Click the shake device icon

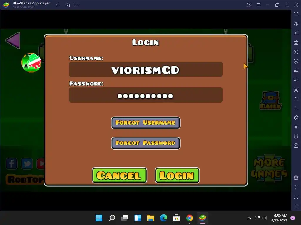296,117
